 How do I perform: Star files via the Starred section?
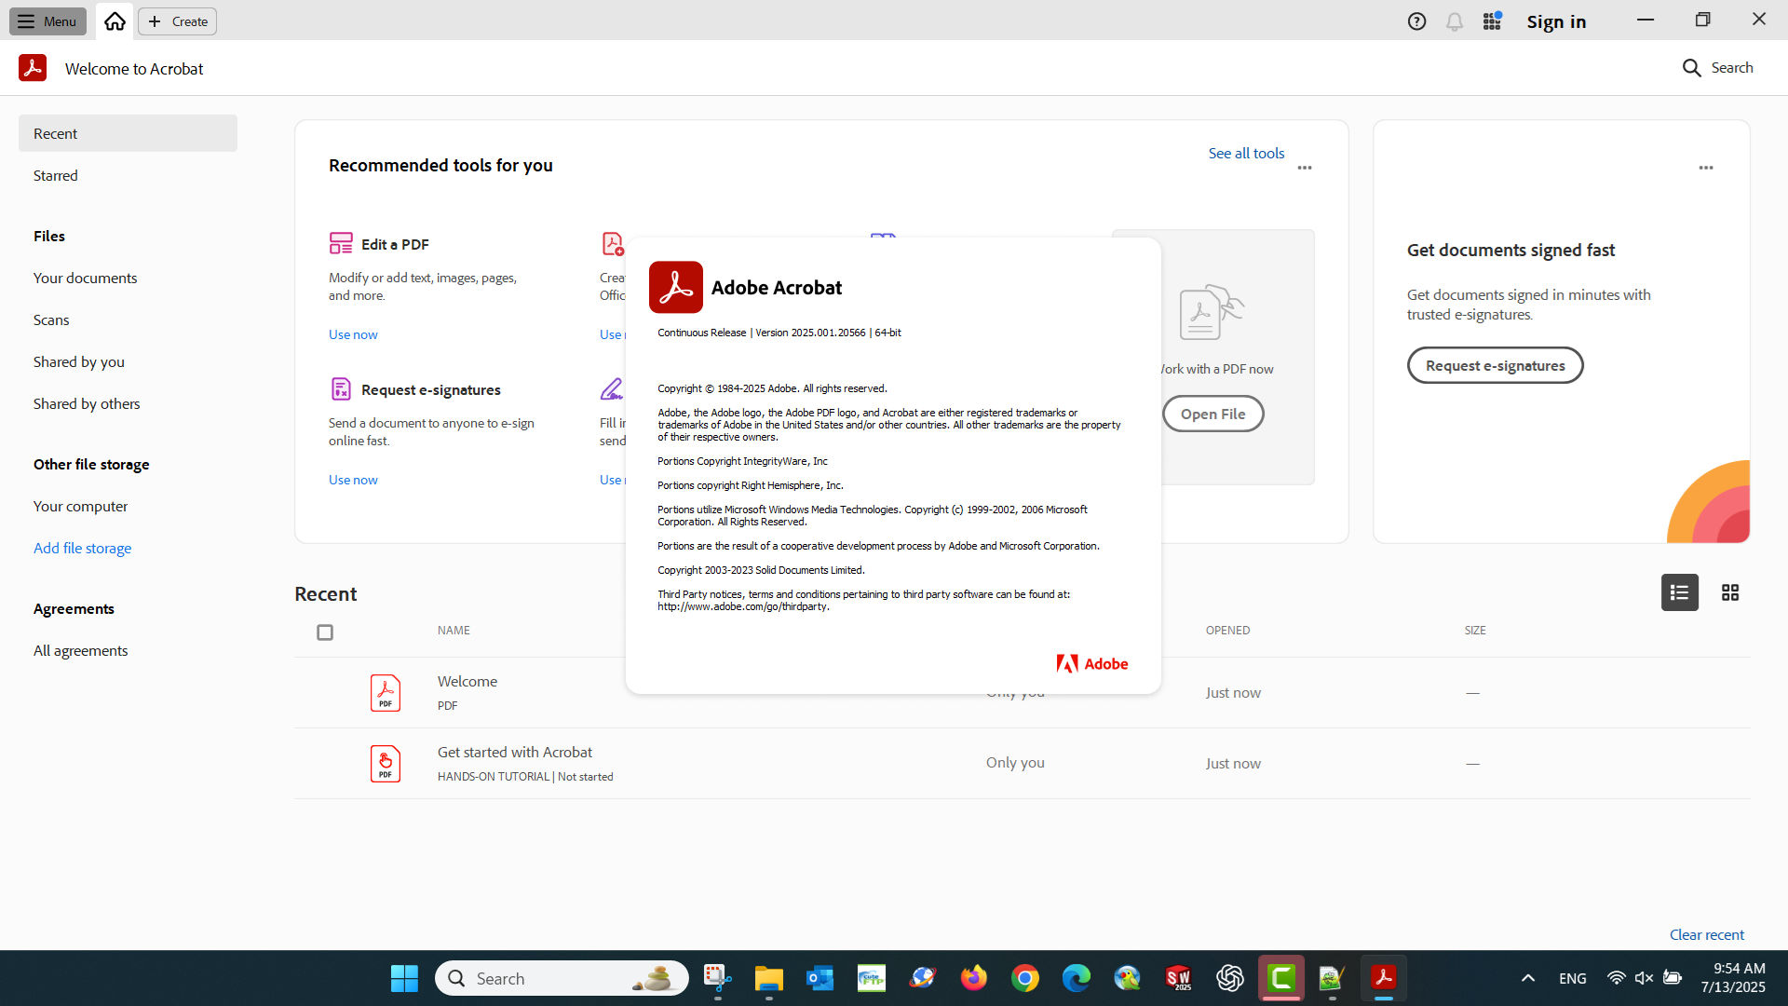tap(55, 175)
